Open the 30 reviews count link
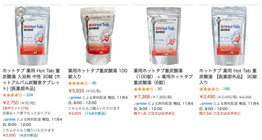 tap(160, 89)
